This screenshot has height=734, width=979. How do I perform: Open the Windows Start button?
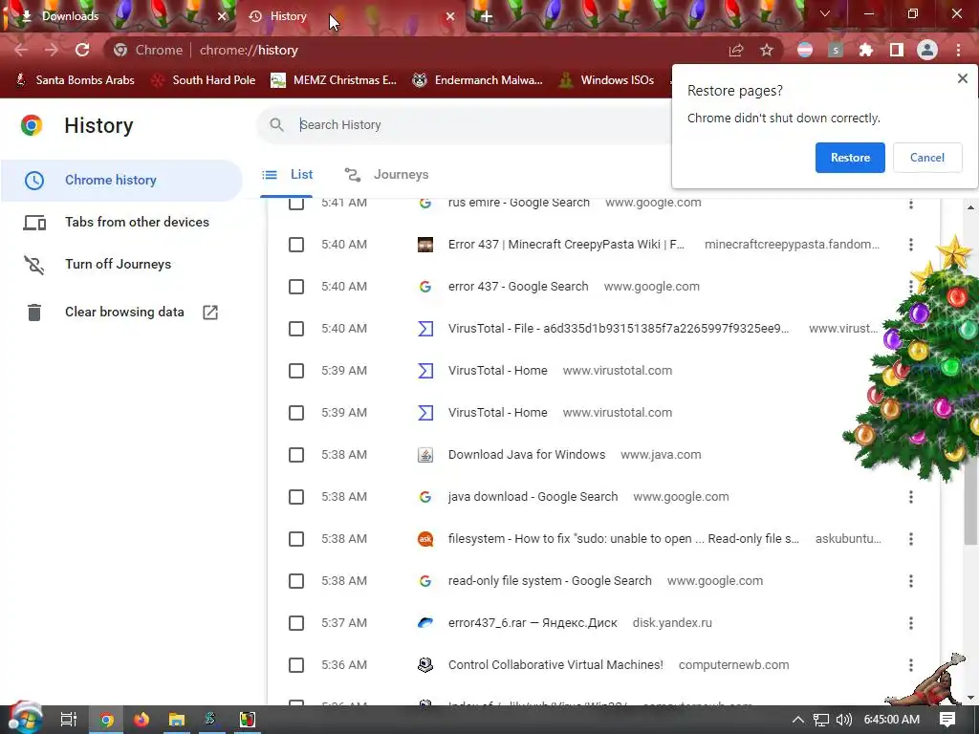point(24,719)
